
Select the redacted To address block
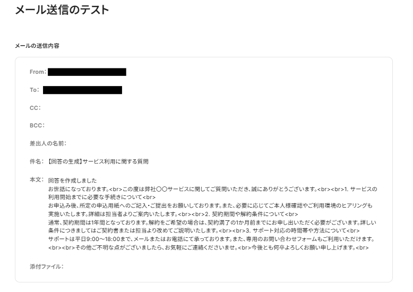(82, 90)
